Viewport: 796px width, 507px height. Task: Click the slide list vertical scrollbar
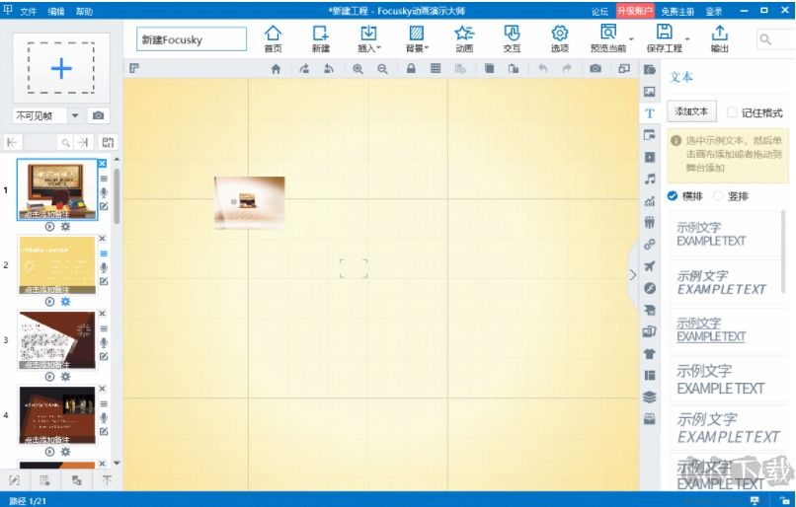point(117,196)
